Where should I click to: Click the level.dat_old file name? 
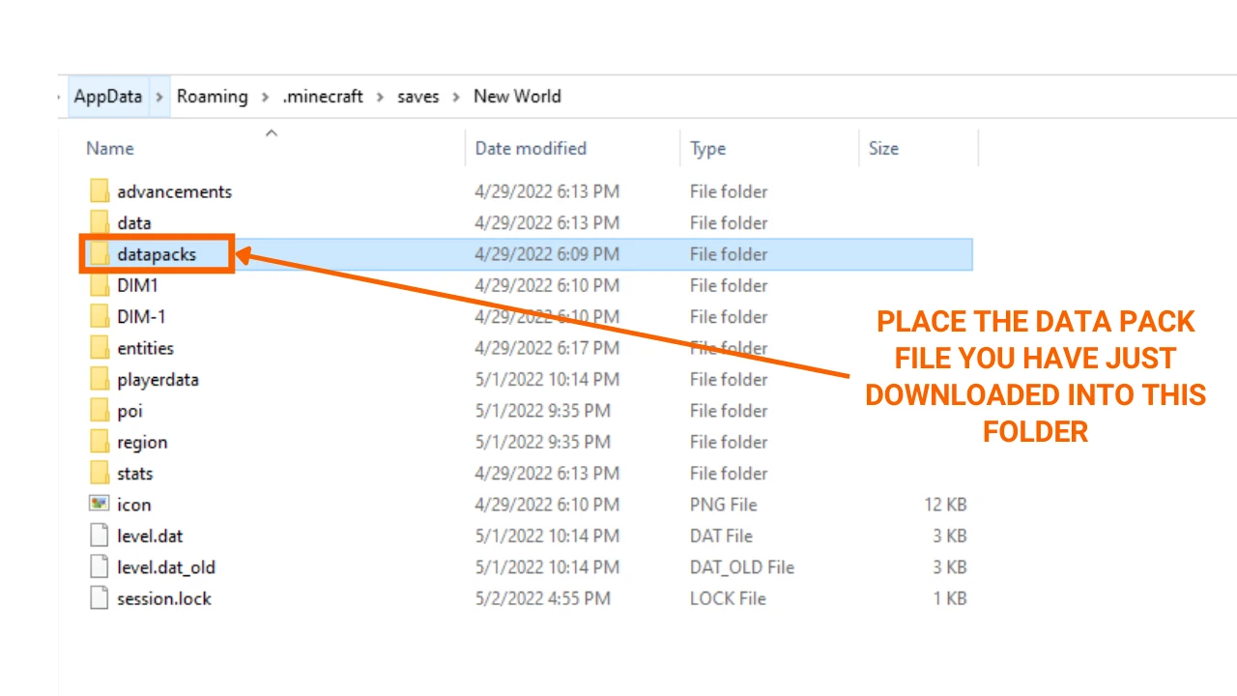pos(166,566)
